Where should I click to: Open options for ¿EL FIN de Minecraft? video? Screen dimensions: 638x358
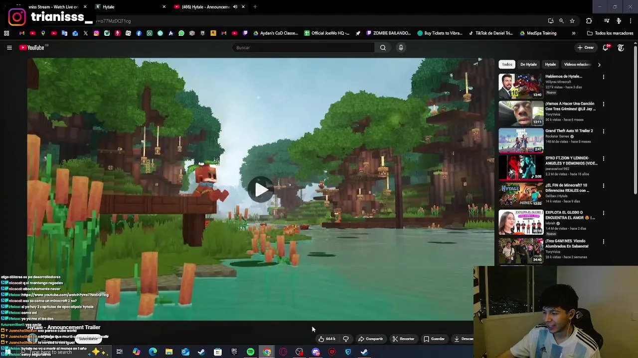coord(604,186)
